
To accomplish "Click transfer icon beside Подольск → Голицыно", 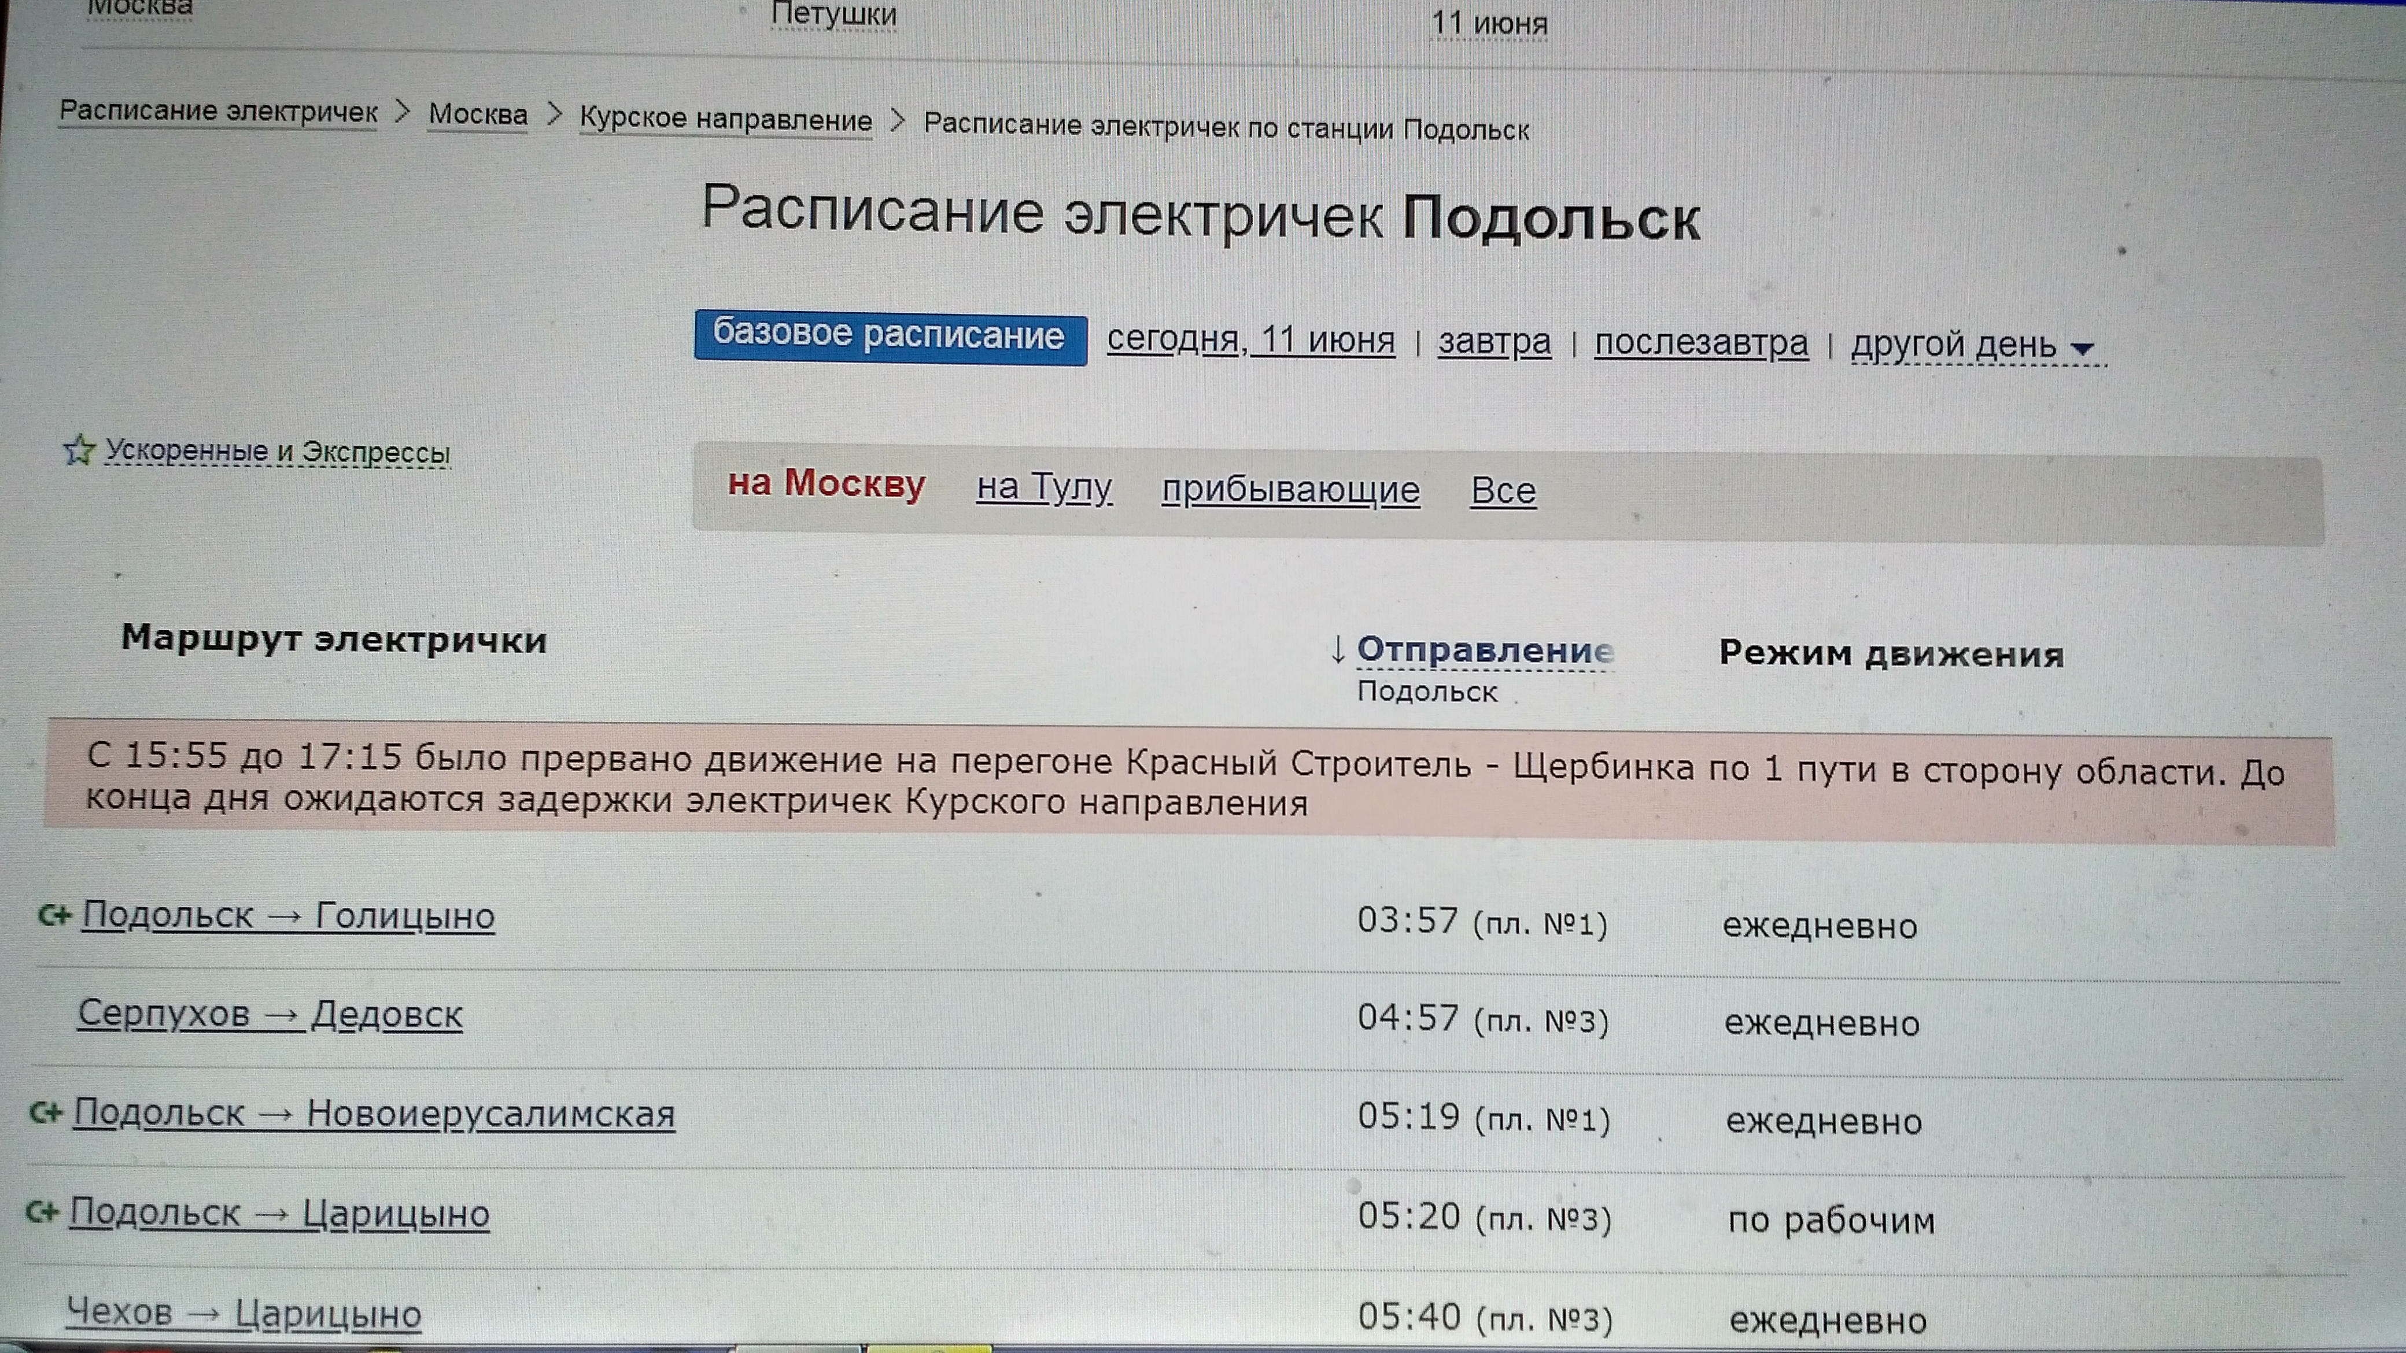I will (55, 915).
